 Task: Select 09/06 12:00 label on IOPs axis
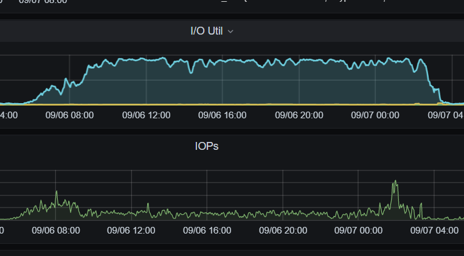[x=131, y=231]
